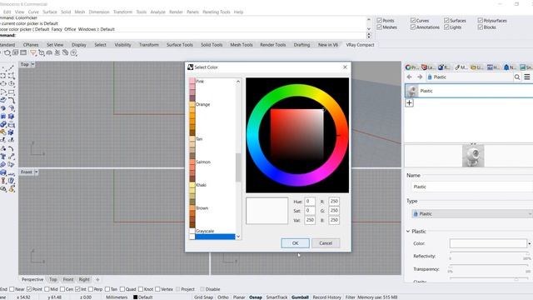Viewport: 533px width, 300px height.
Task: Open the Render menu
Action: (176, 12)
